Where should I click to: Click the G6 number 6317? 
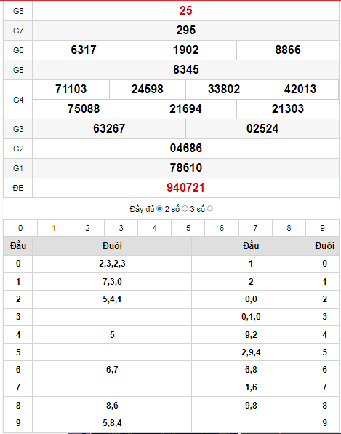click(x=84, y=50)
